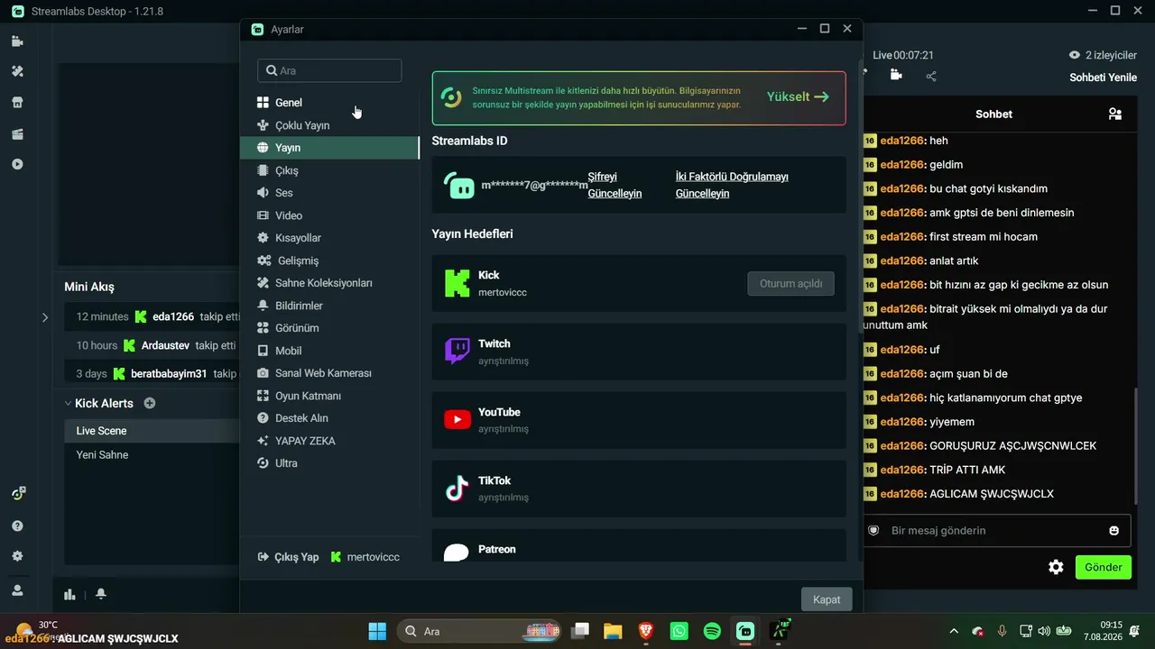Click the settings search field Ara
Screen dimensions: 1155x649
pos(329,70)
